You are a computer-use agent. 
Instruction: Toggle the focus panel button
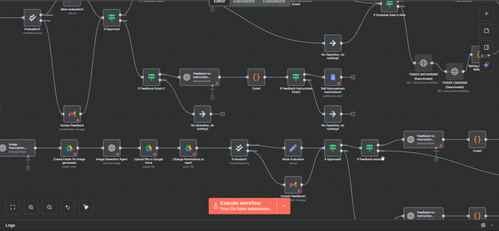[x=486, y=47]
